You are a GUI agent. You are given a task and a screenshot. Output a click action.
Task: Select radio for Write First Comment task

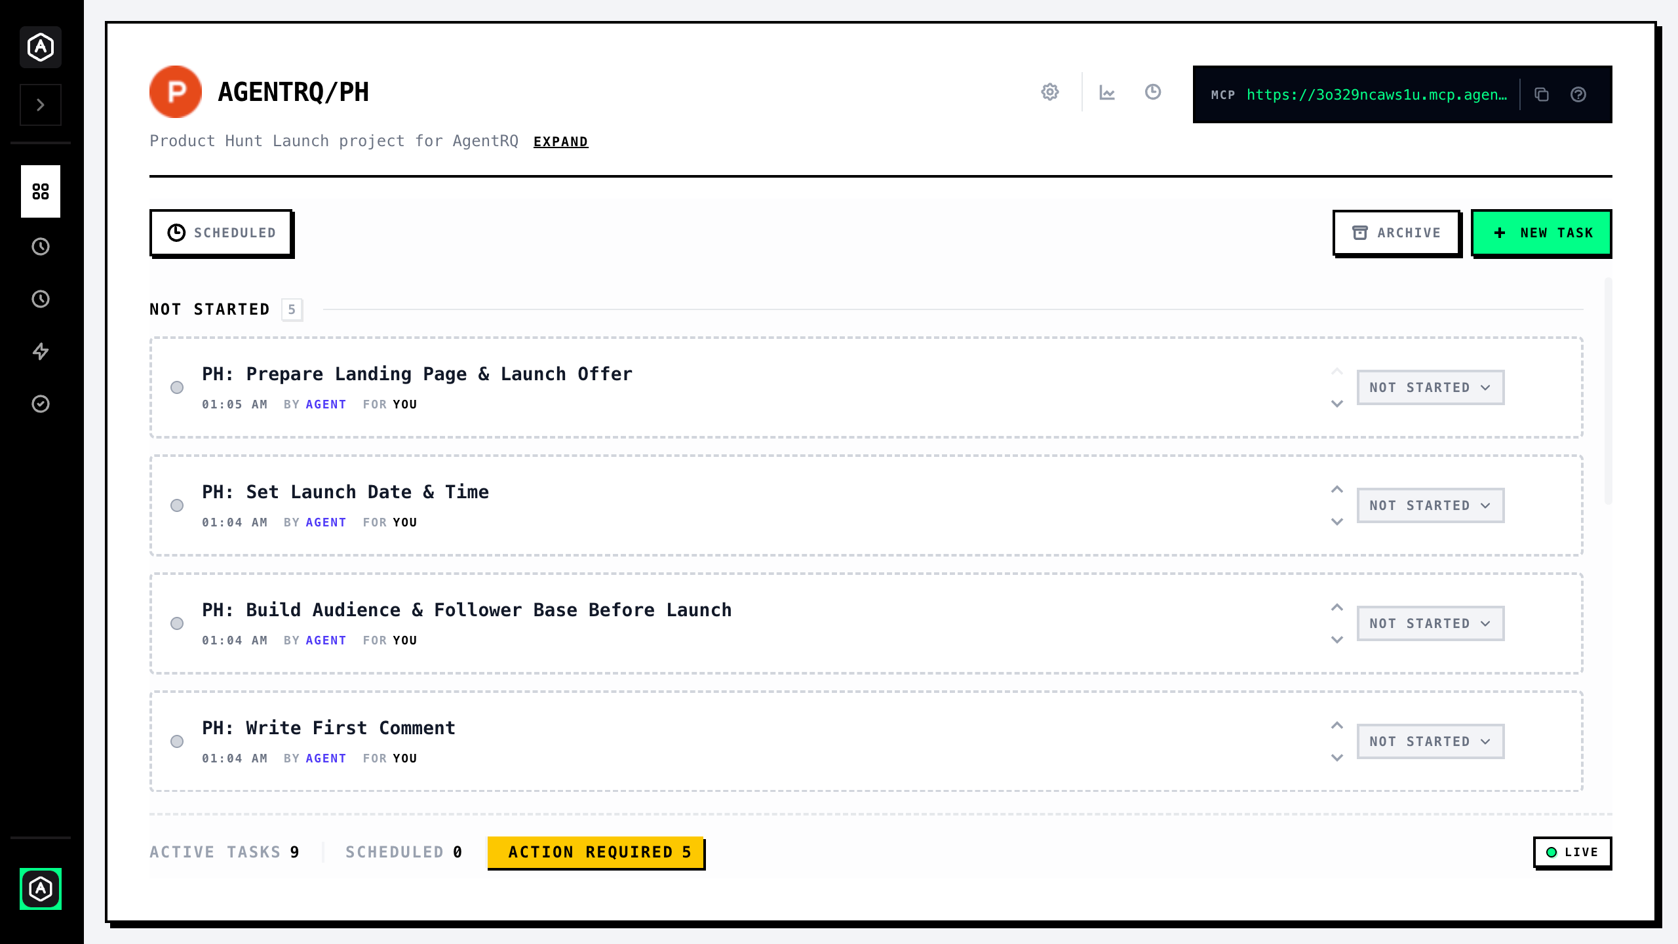coord(177,741)
